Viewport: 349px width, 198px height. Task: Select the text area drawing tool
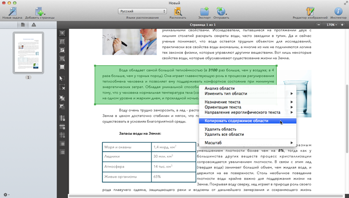(62, 33)
